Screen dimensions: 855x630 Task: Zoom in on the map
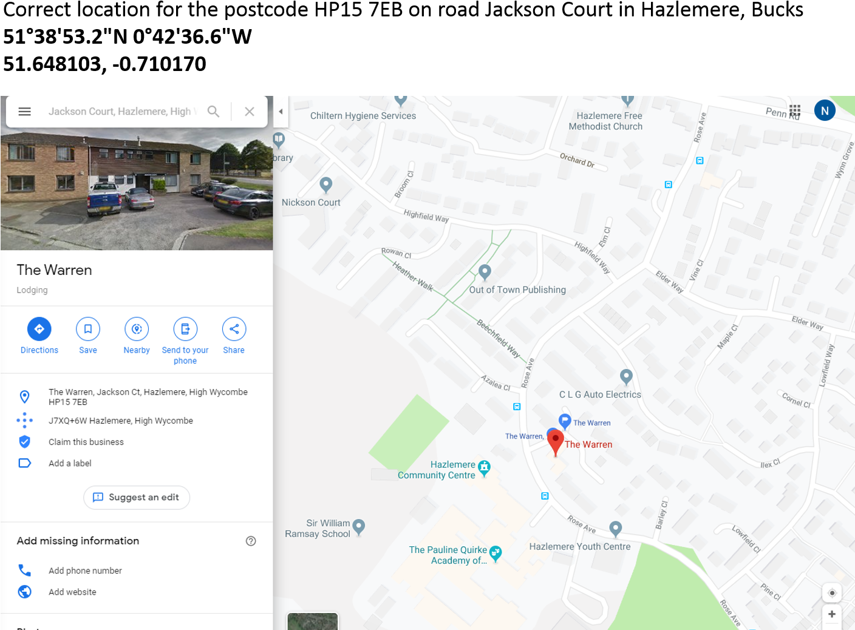832,614
